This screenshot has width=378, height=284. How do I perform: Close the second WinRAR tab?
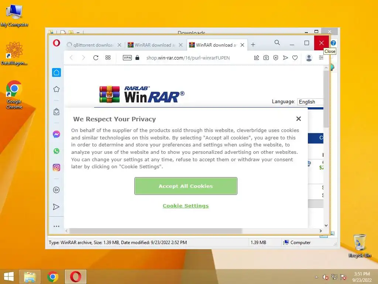[181, 45]
